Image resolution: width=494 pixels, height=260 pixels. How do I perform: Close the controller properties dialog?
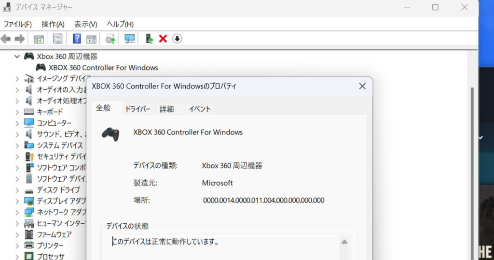tap(362, 87)
